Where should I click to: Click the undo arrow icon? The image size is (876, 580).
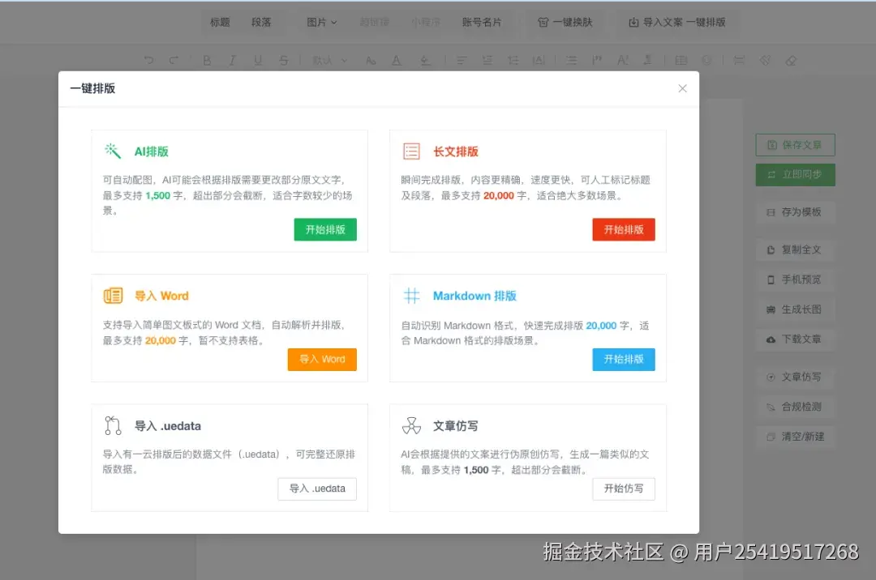[150, 60]
